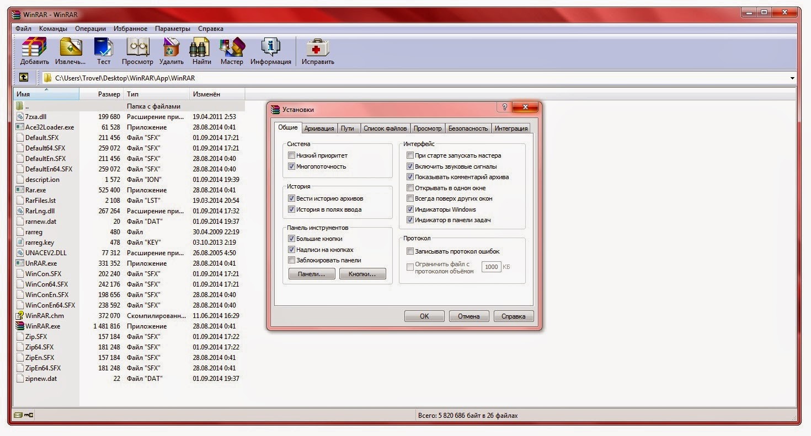Toggle Индикаторы Windows checkbox

point(410,209)
